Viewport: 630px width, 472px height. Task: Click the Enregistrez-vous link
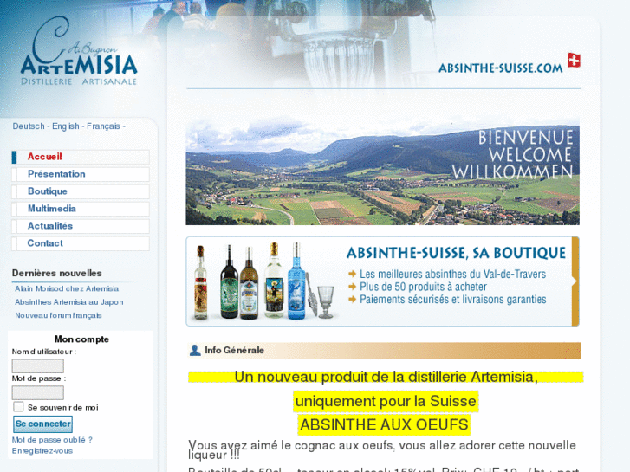click(42, 451)
